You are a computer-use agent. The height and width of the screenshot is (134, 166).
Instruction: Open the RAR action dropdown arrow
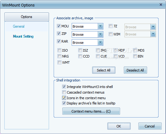pos(100,43)
